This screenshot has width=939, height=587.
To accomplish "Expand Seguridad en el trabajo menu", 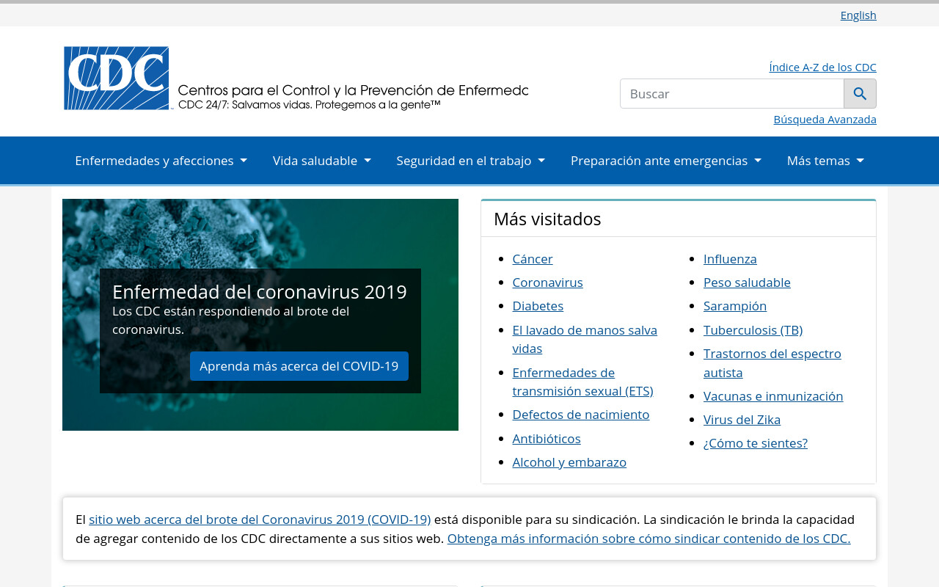I will 470,161.
